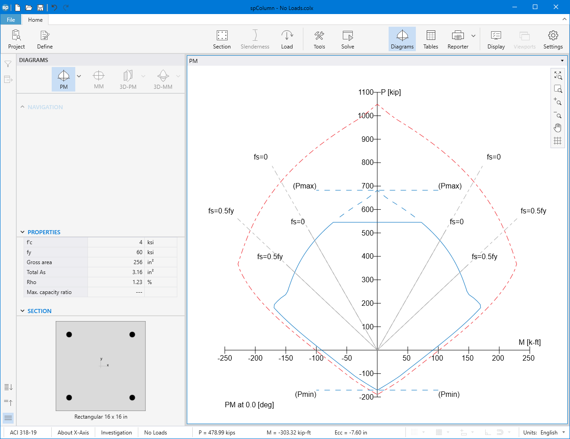This screenshot has height=439, width=570.
Task: Toggle the bottom hamburger panel button in left sidebar
Action: (8, 418)
